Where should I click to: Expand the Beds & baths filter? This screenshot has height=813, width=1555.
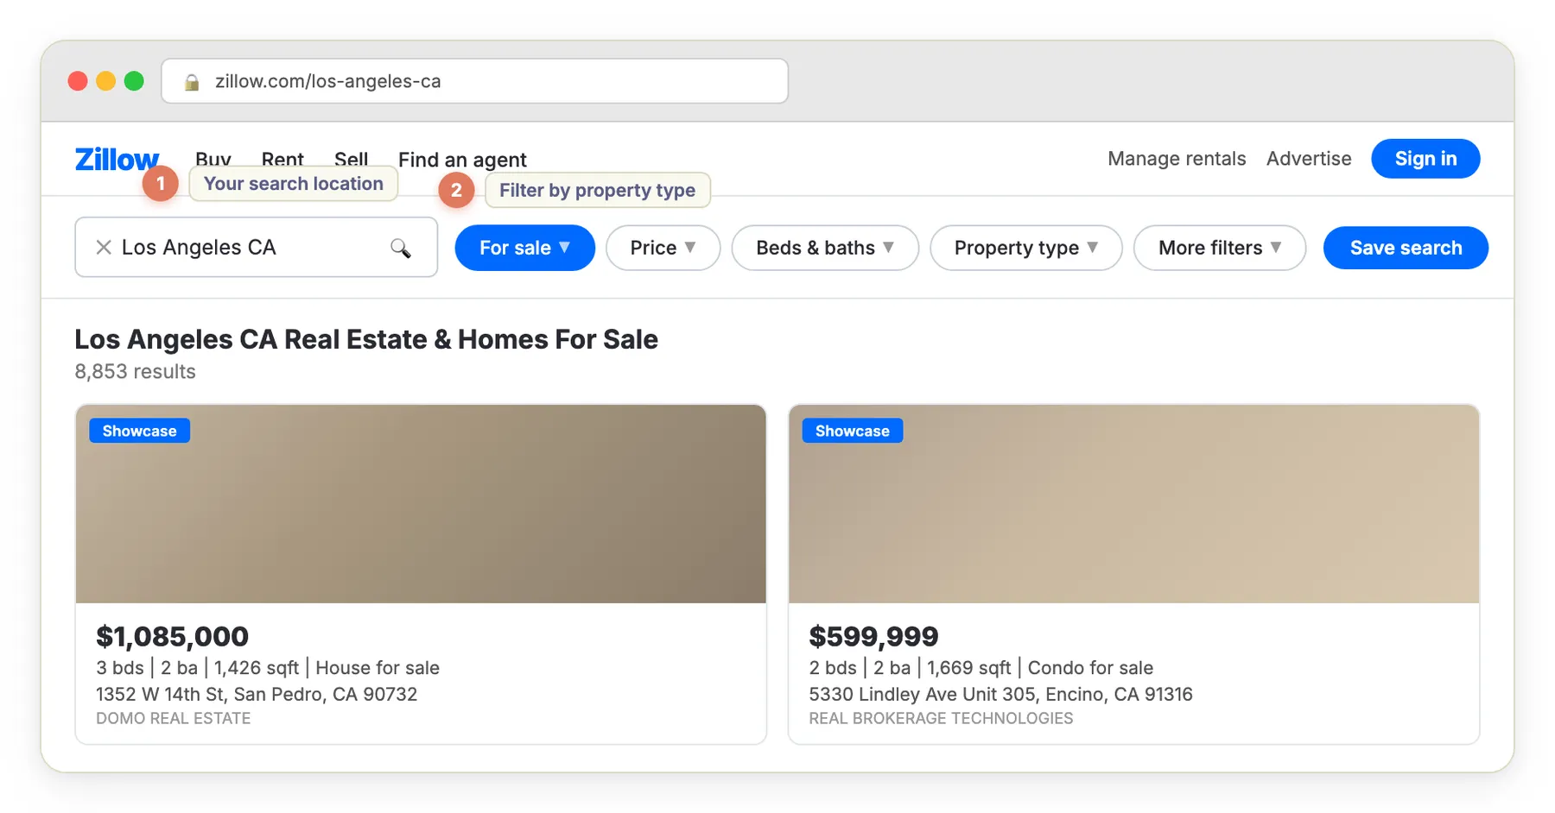pyautogui.click(x=824, y=248)
